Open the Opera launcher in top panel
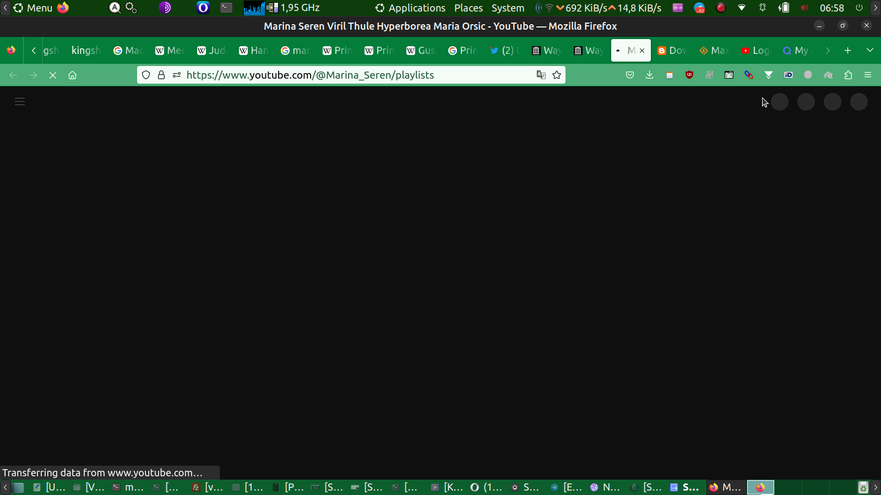Screen dimensions: 881x495 click(x=203, y=8)
